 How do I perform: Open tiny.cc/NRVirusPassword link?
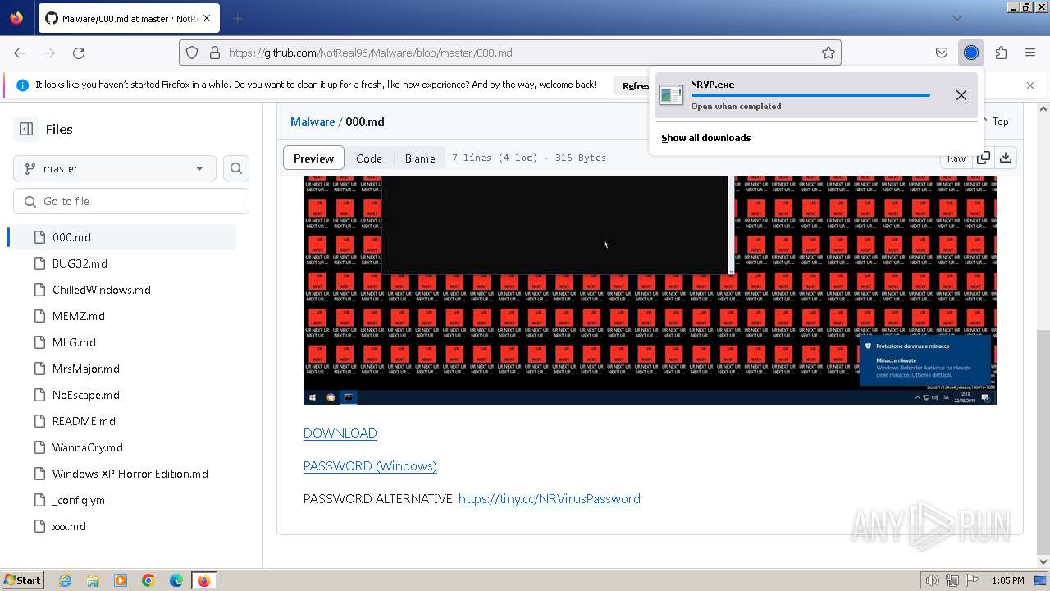point(550,498)
